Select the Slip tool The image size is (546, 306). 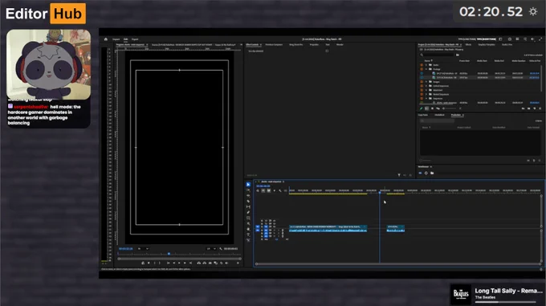[x=248, y=206]
